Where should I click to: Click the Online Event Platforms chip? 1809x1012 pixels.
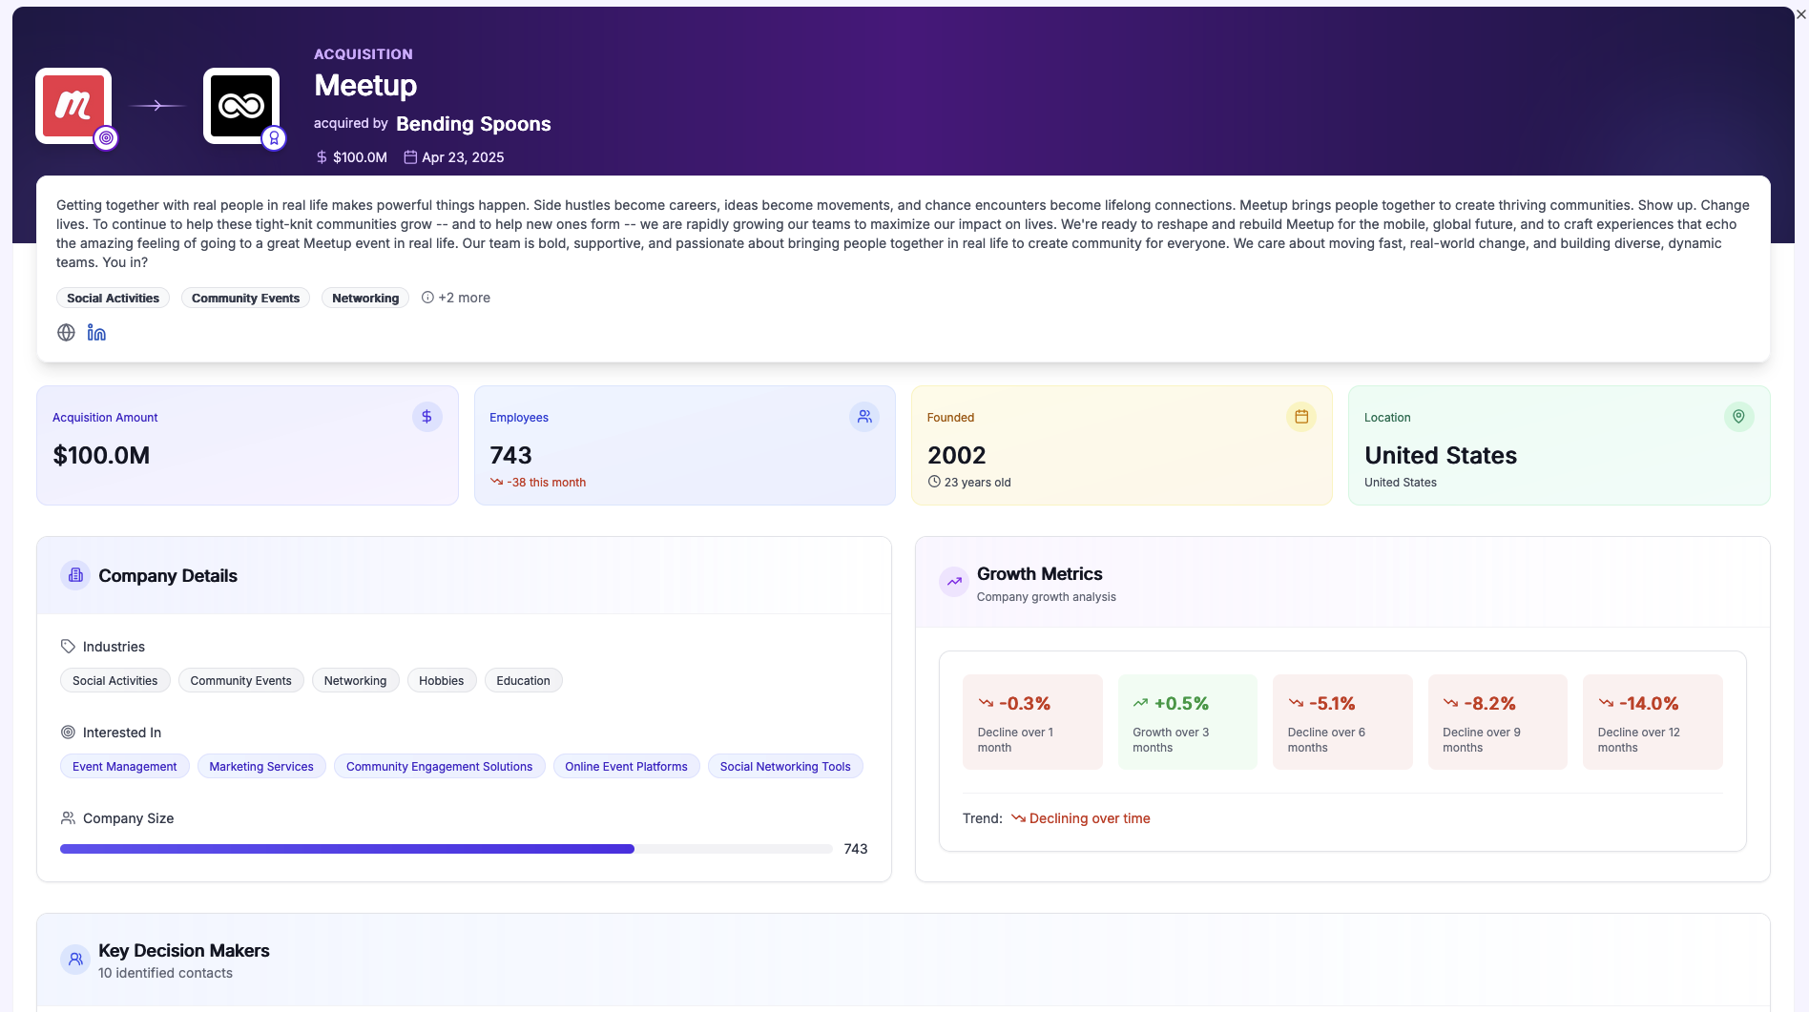pyautogui.click(x=626, y=766)
